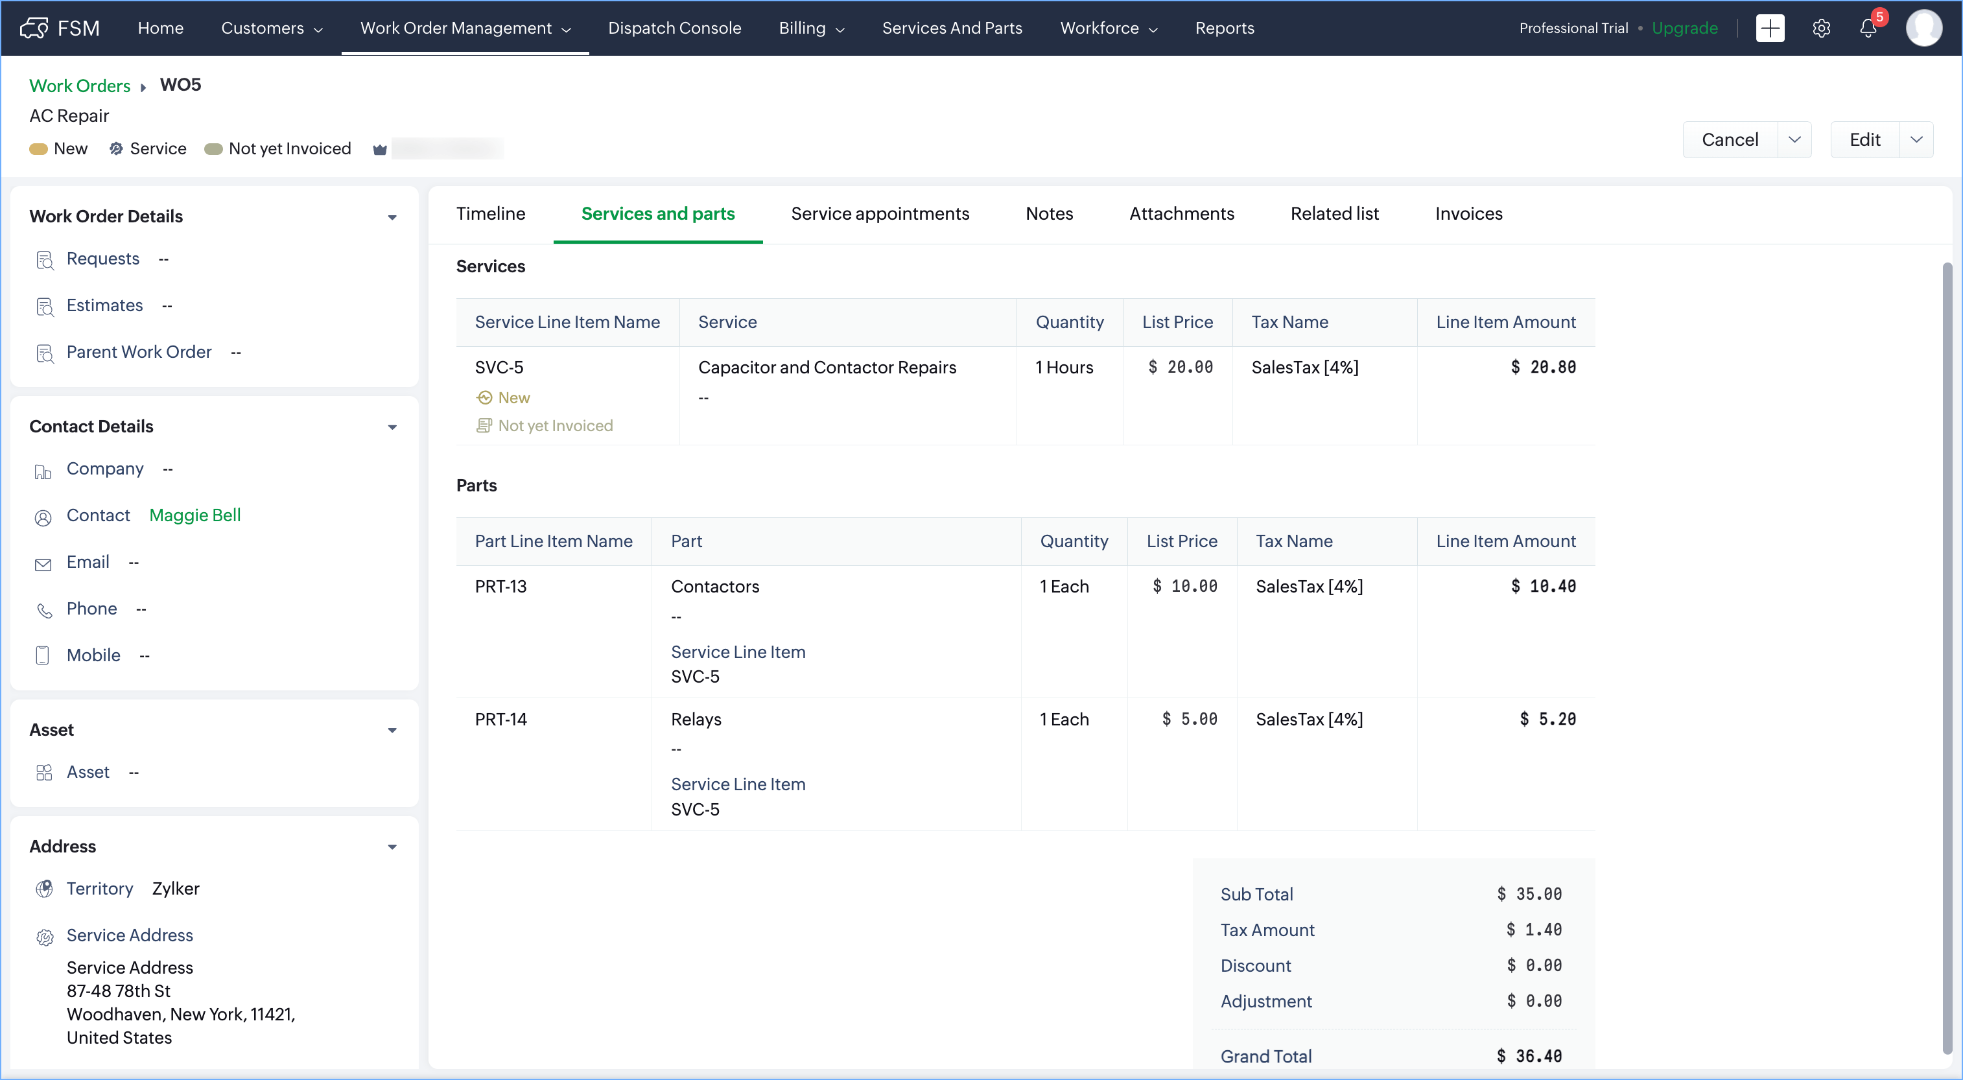
Task: Click the plus create-new icon
Action: click(x=1769, y=29)
